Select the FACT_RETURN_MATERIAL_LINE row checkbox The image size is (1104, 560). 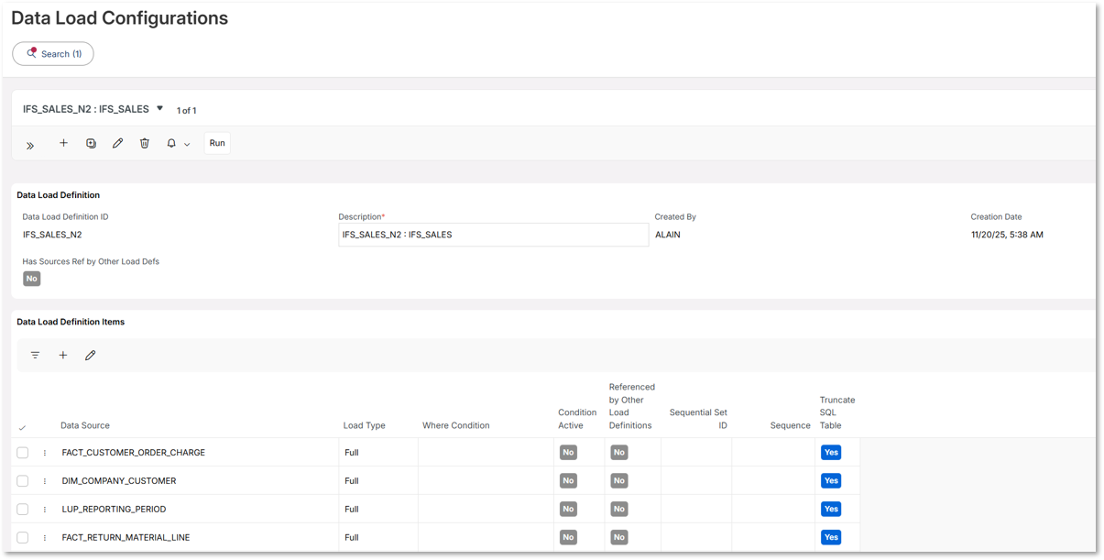point(23,538)
